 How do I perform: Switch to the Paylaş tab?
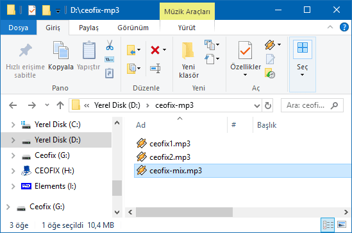pyautogui.click(x=88, y=28)
